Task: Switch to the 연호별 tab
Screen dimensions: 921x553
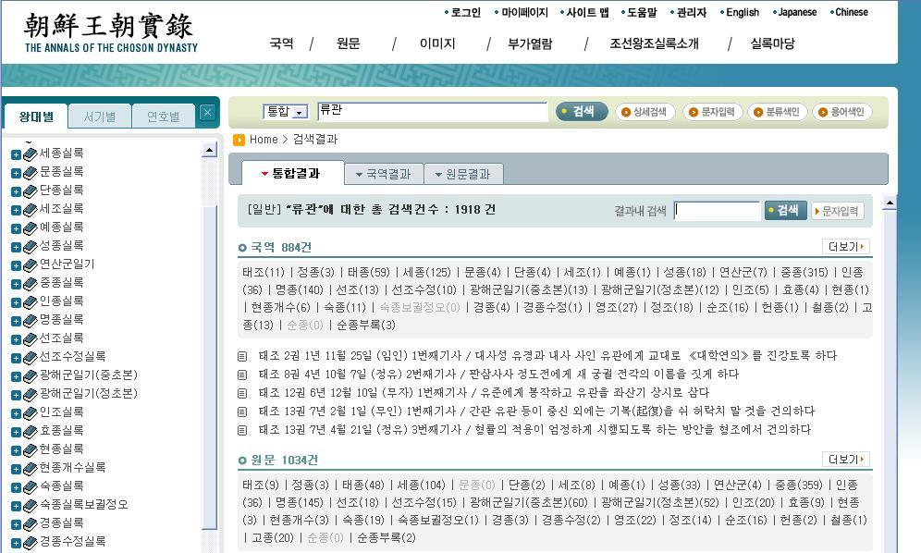Action: point(164,117)
